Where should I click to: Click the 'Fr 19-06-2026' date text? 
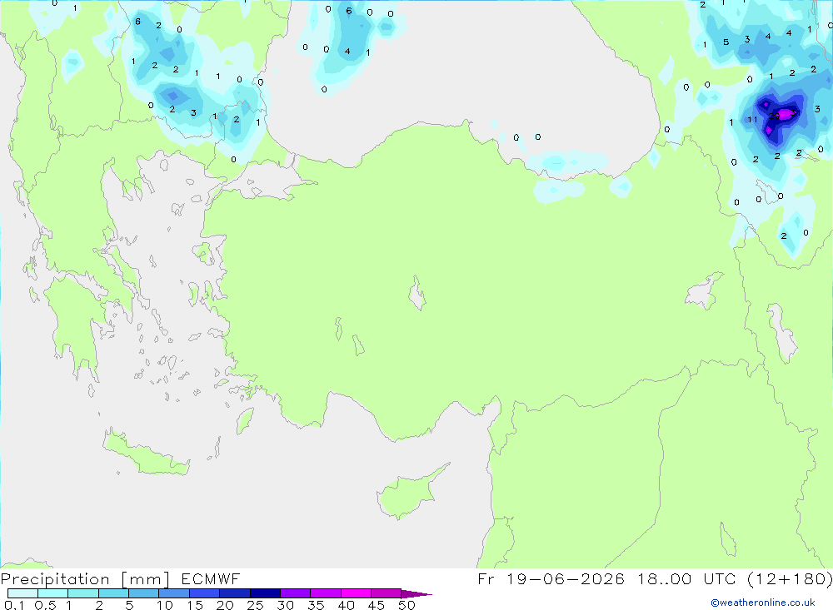(551, 578)
